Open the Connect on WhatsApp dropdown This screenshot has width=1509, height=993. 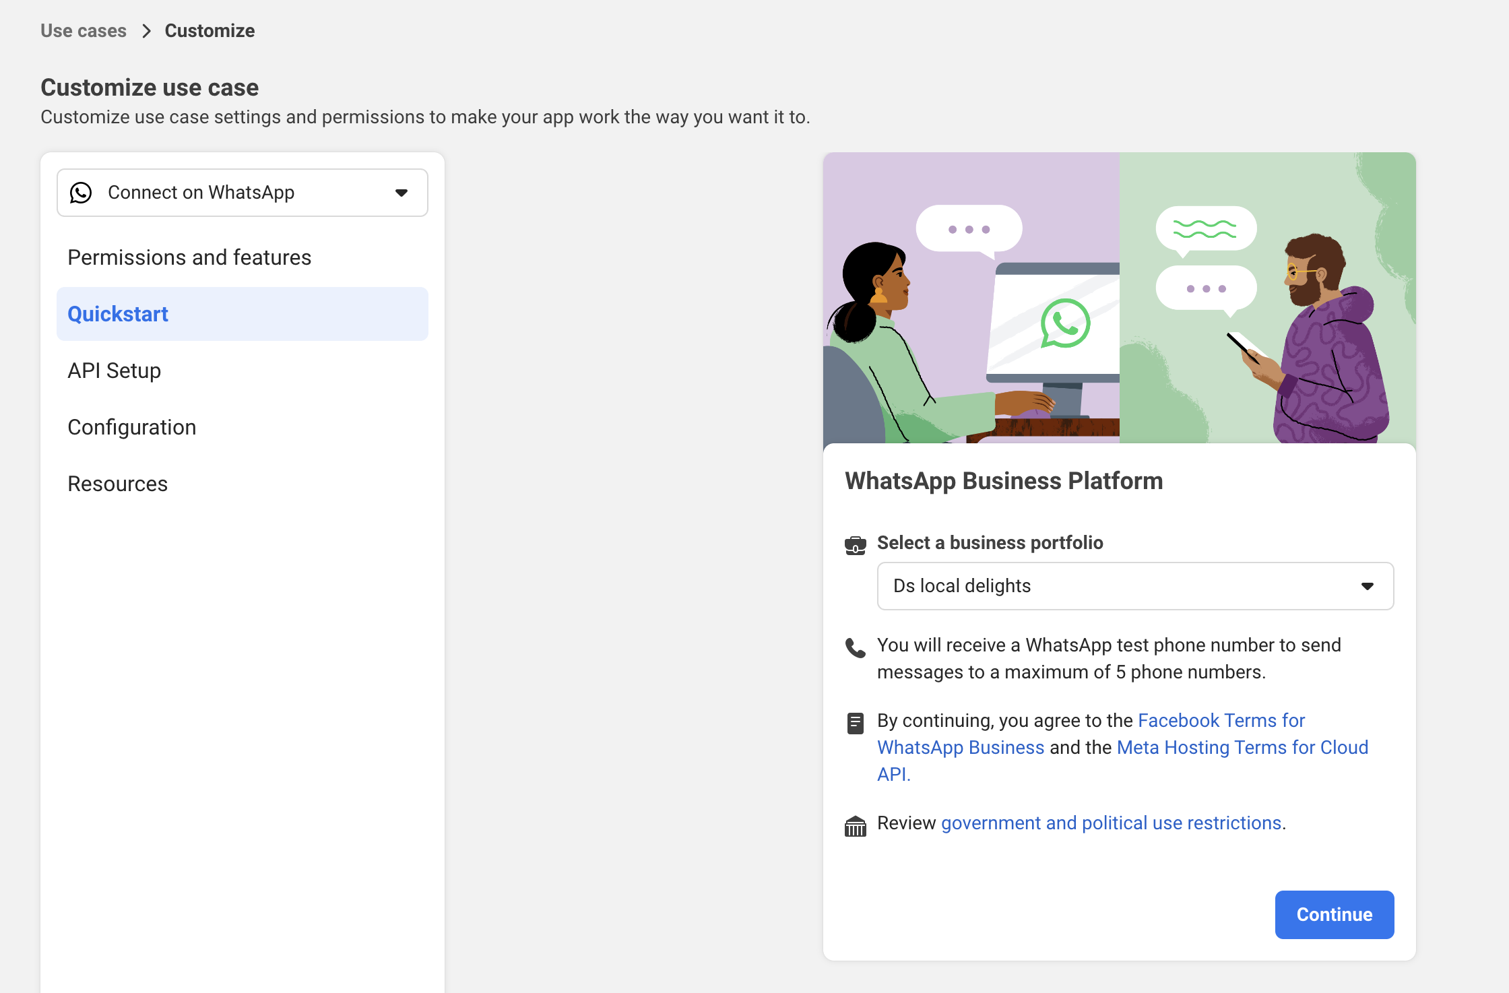coord(242,193)
